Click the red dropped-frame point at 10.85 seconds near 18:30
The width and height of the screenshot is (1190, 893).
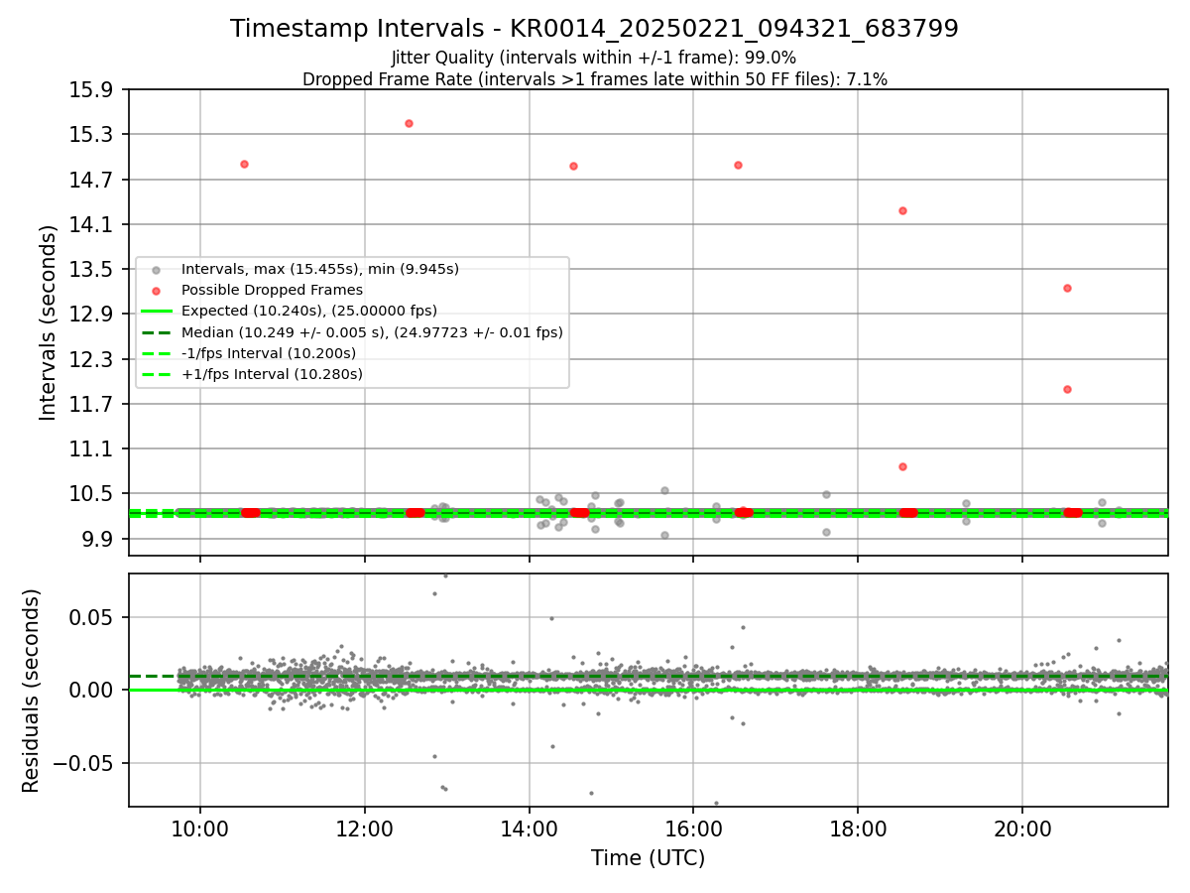pos(902,466)
